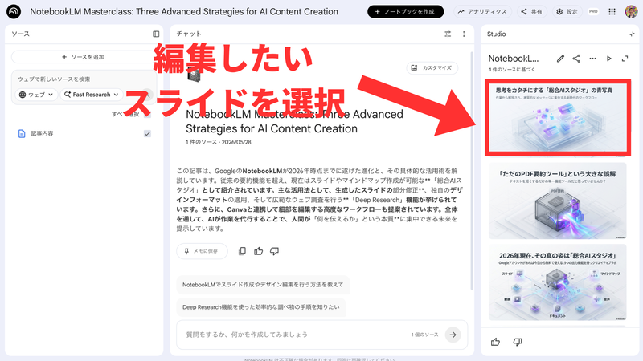The image size is (643, 361).
Task: Open the user account avatar
Action: point(631,11)
